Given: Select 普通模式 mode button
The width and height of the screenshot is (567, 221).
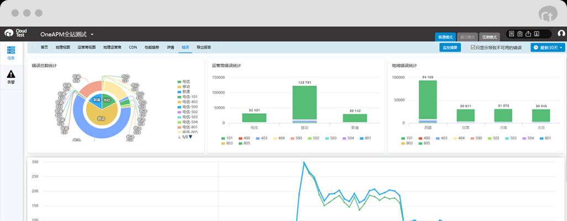Looking at the screenshot, I should 445,37.
